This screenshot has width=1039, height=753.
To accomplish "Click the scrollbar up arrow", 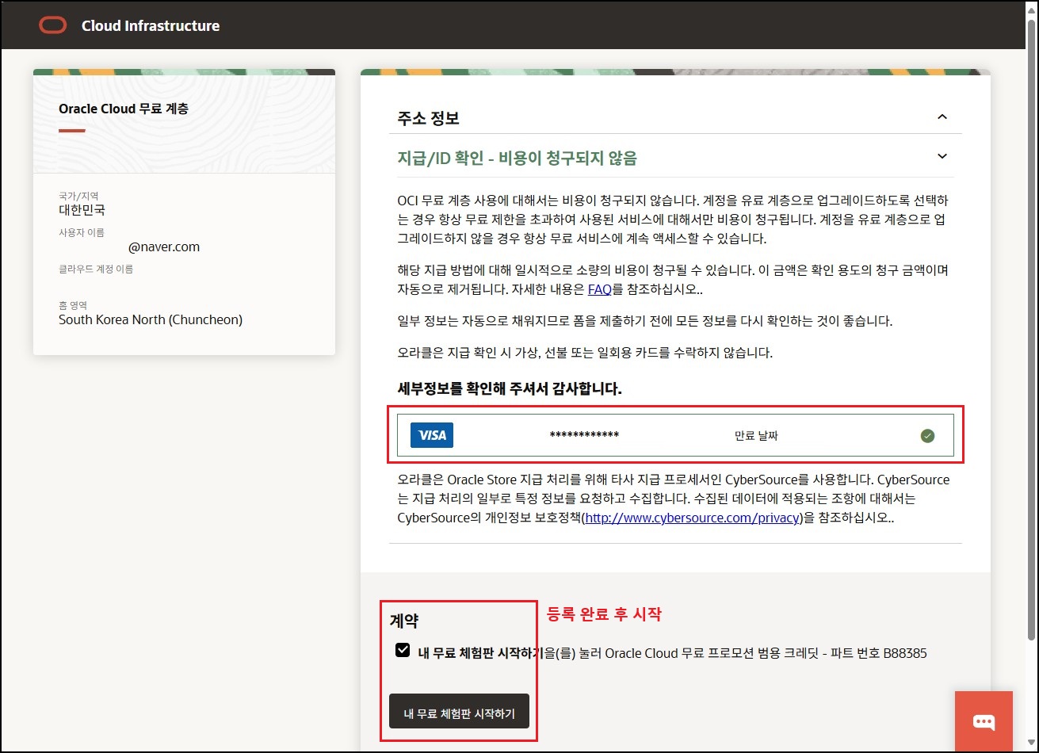I will click(1030, 9).
